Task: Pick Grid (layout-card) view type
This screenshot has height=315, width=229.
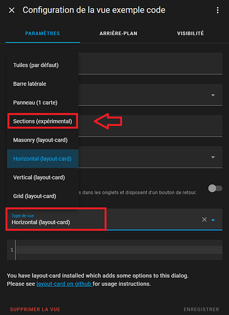Action: [42, 196]
